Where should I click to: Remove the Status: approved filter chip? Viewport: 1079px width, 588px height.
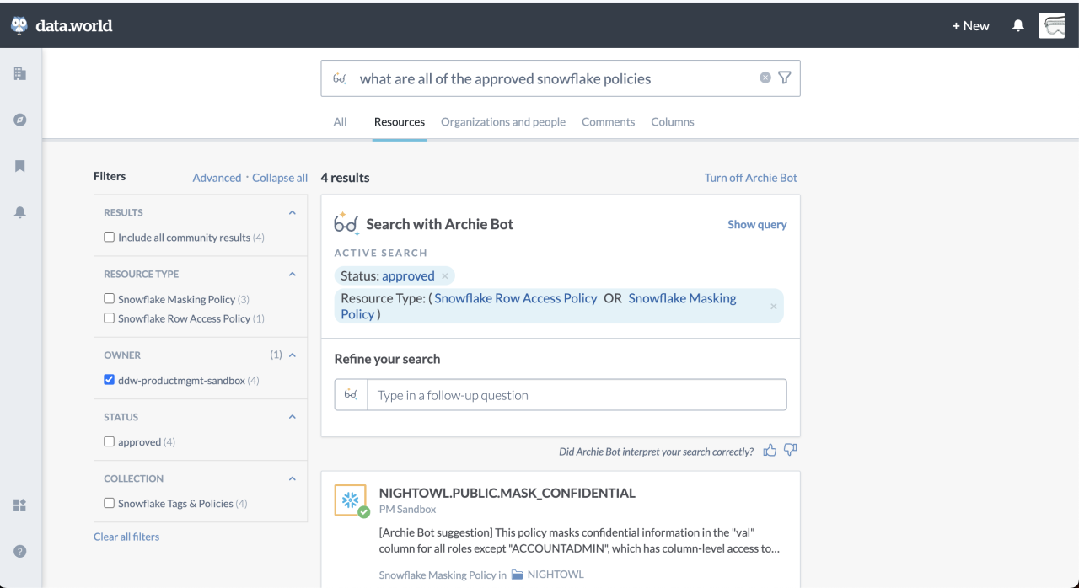445,276
